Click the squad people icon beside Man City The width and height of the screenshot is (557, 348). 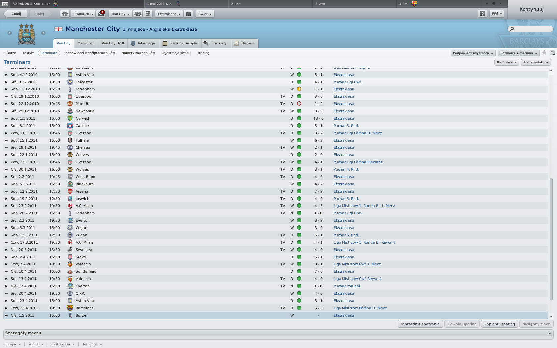(x=138, y=14)
